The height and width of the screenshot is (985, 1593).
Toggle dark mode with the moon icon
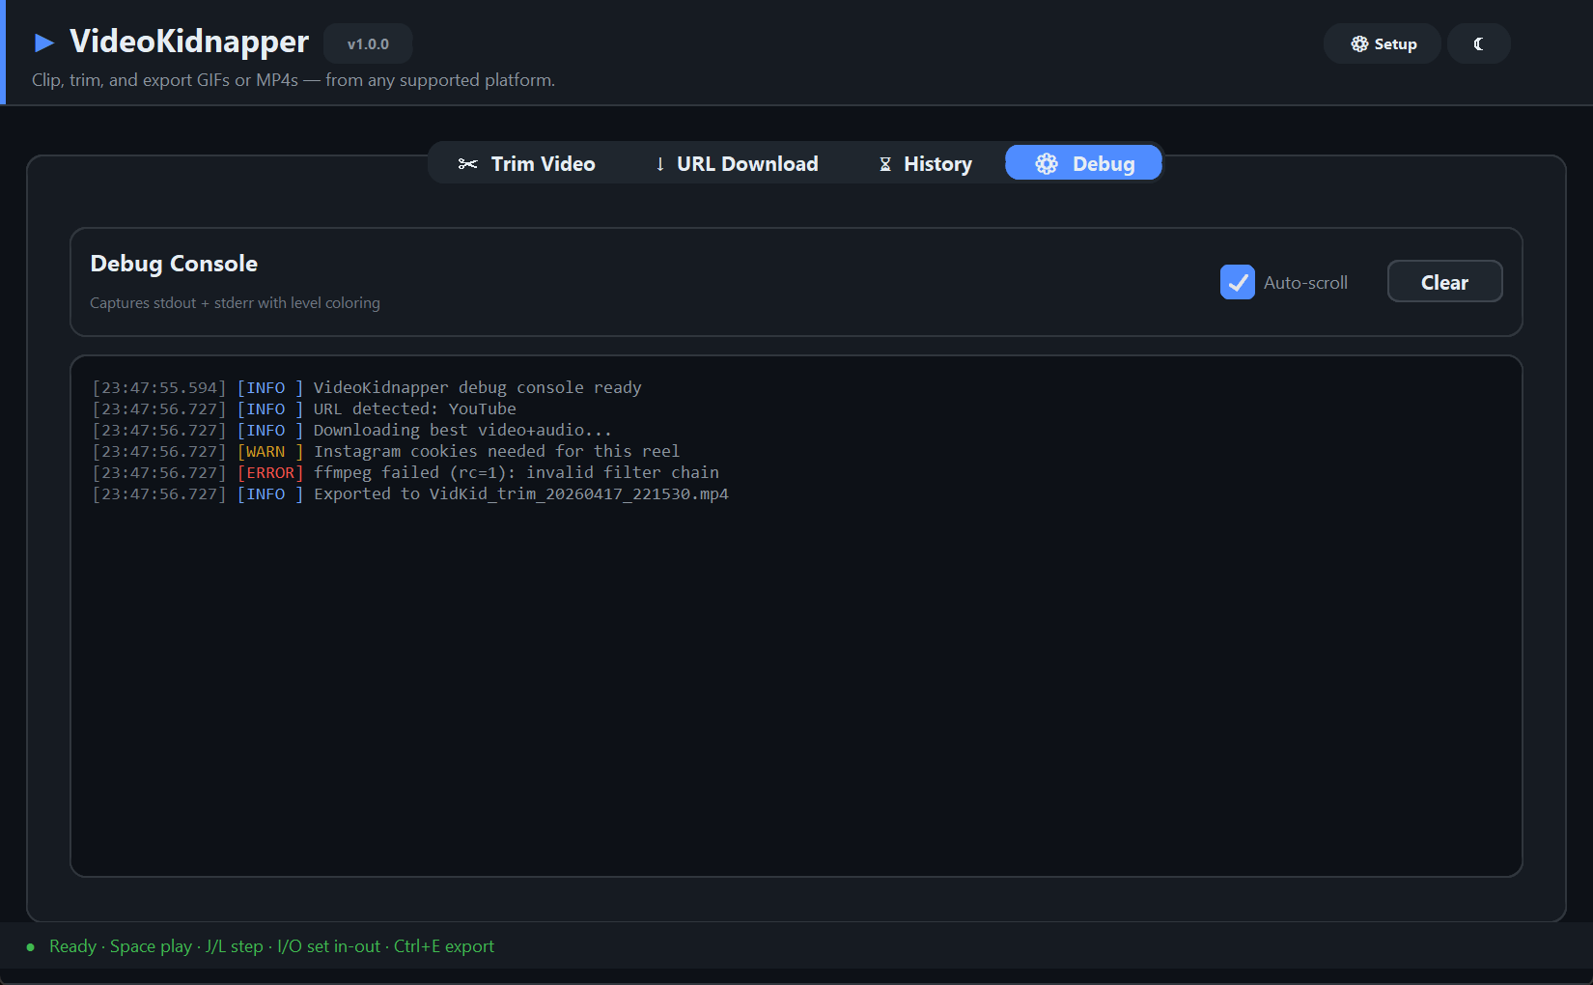tap(1478, 43)
